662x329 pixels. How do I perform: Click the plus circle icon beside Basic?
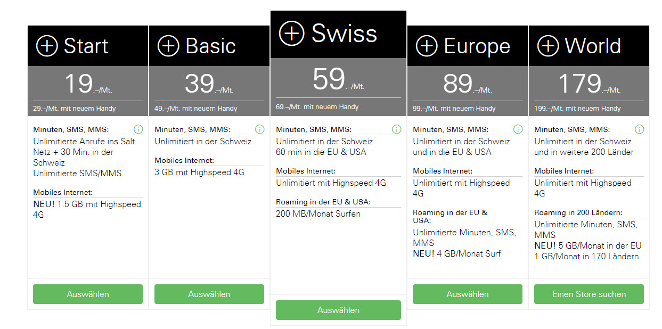[168, 46]
